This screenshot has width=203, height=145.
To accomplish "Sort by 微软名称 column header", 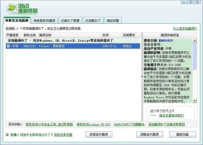I will [30, 35].
